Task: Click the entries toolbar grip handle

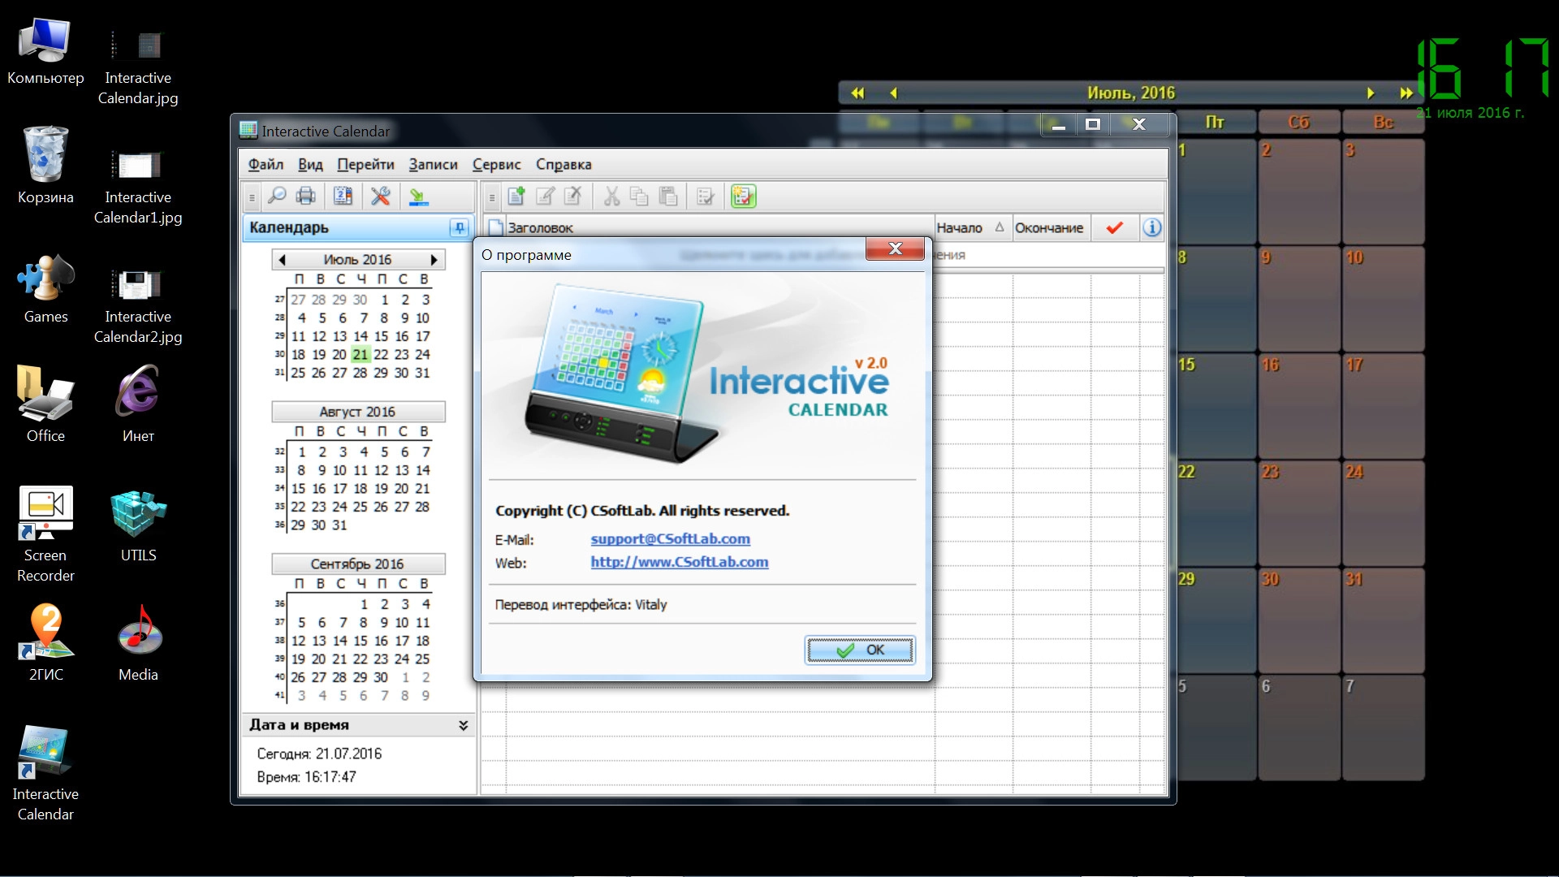Action: [490, 197]
